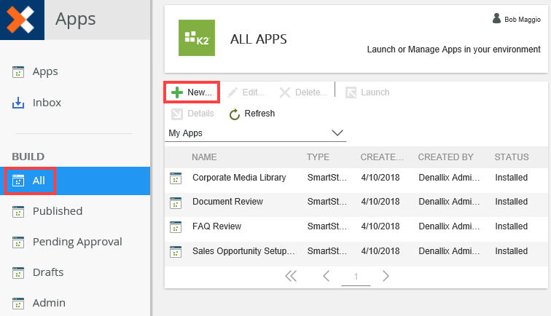
Task: Sort by the NAME column header
Action: pyautogui.click(x=204, y=157)
